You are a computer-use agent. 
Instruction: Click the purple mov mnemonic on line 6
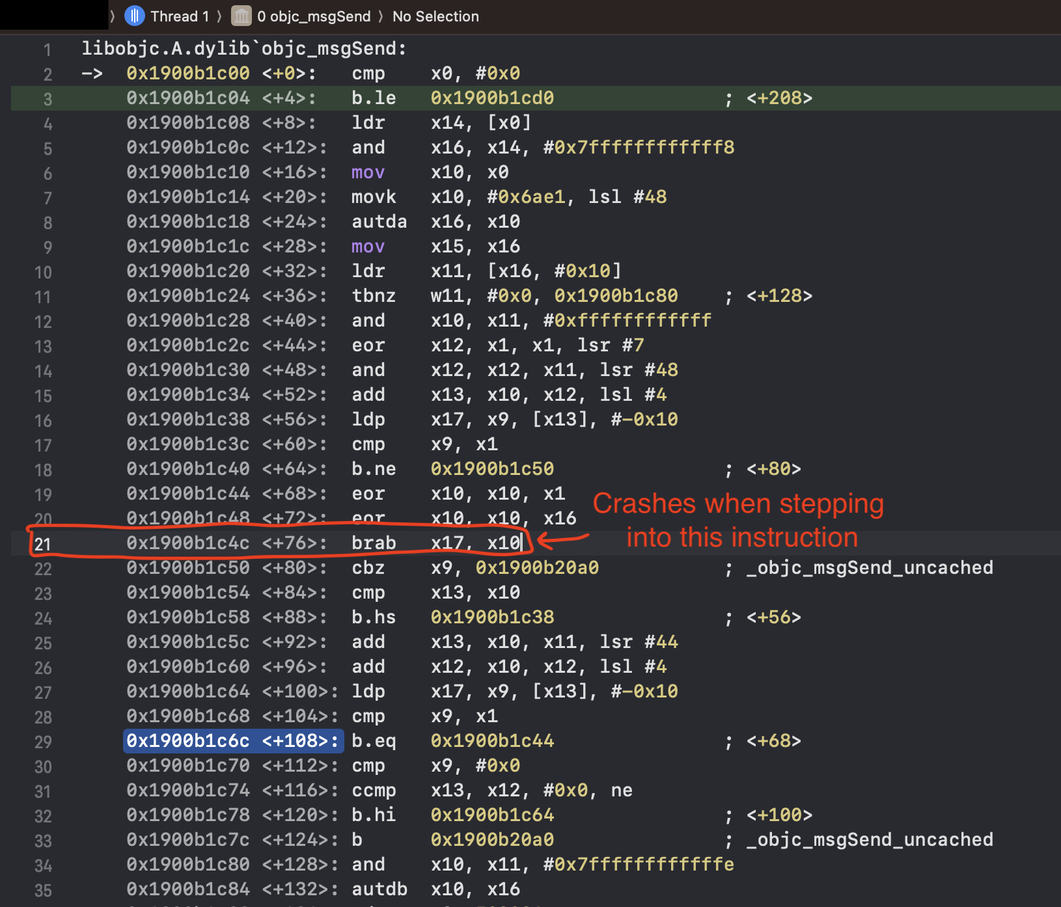point(368,172)
